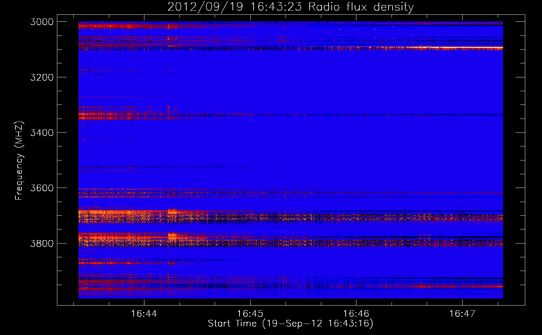The width and height of the screenshot is (542, 335).
Task: Click the '3800' frequency axis label
Action: click(42, 243)
